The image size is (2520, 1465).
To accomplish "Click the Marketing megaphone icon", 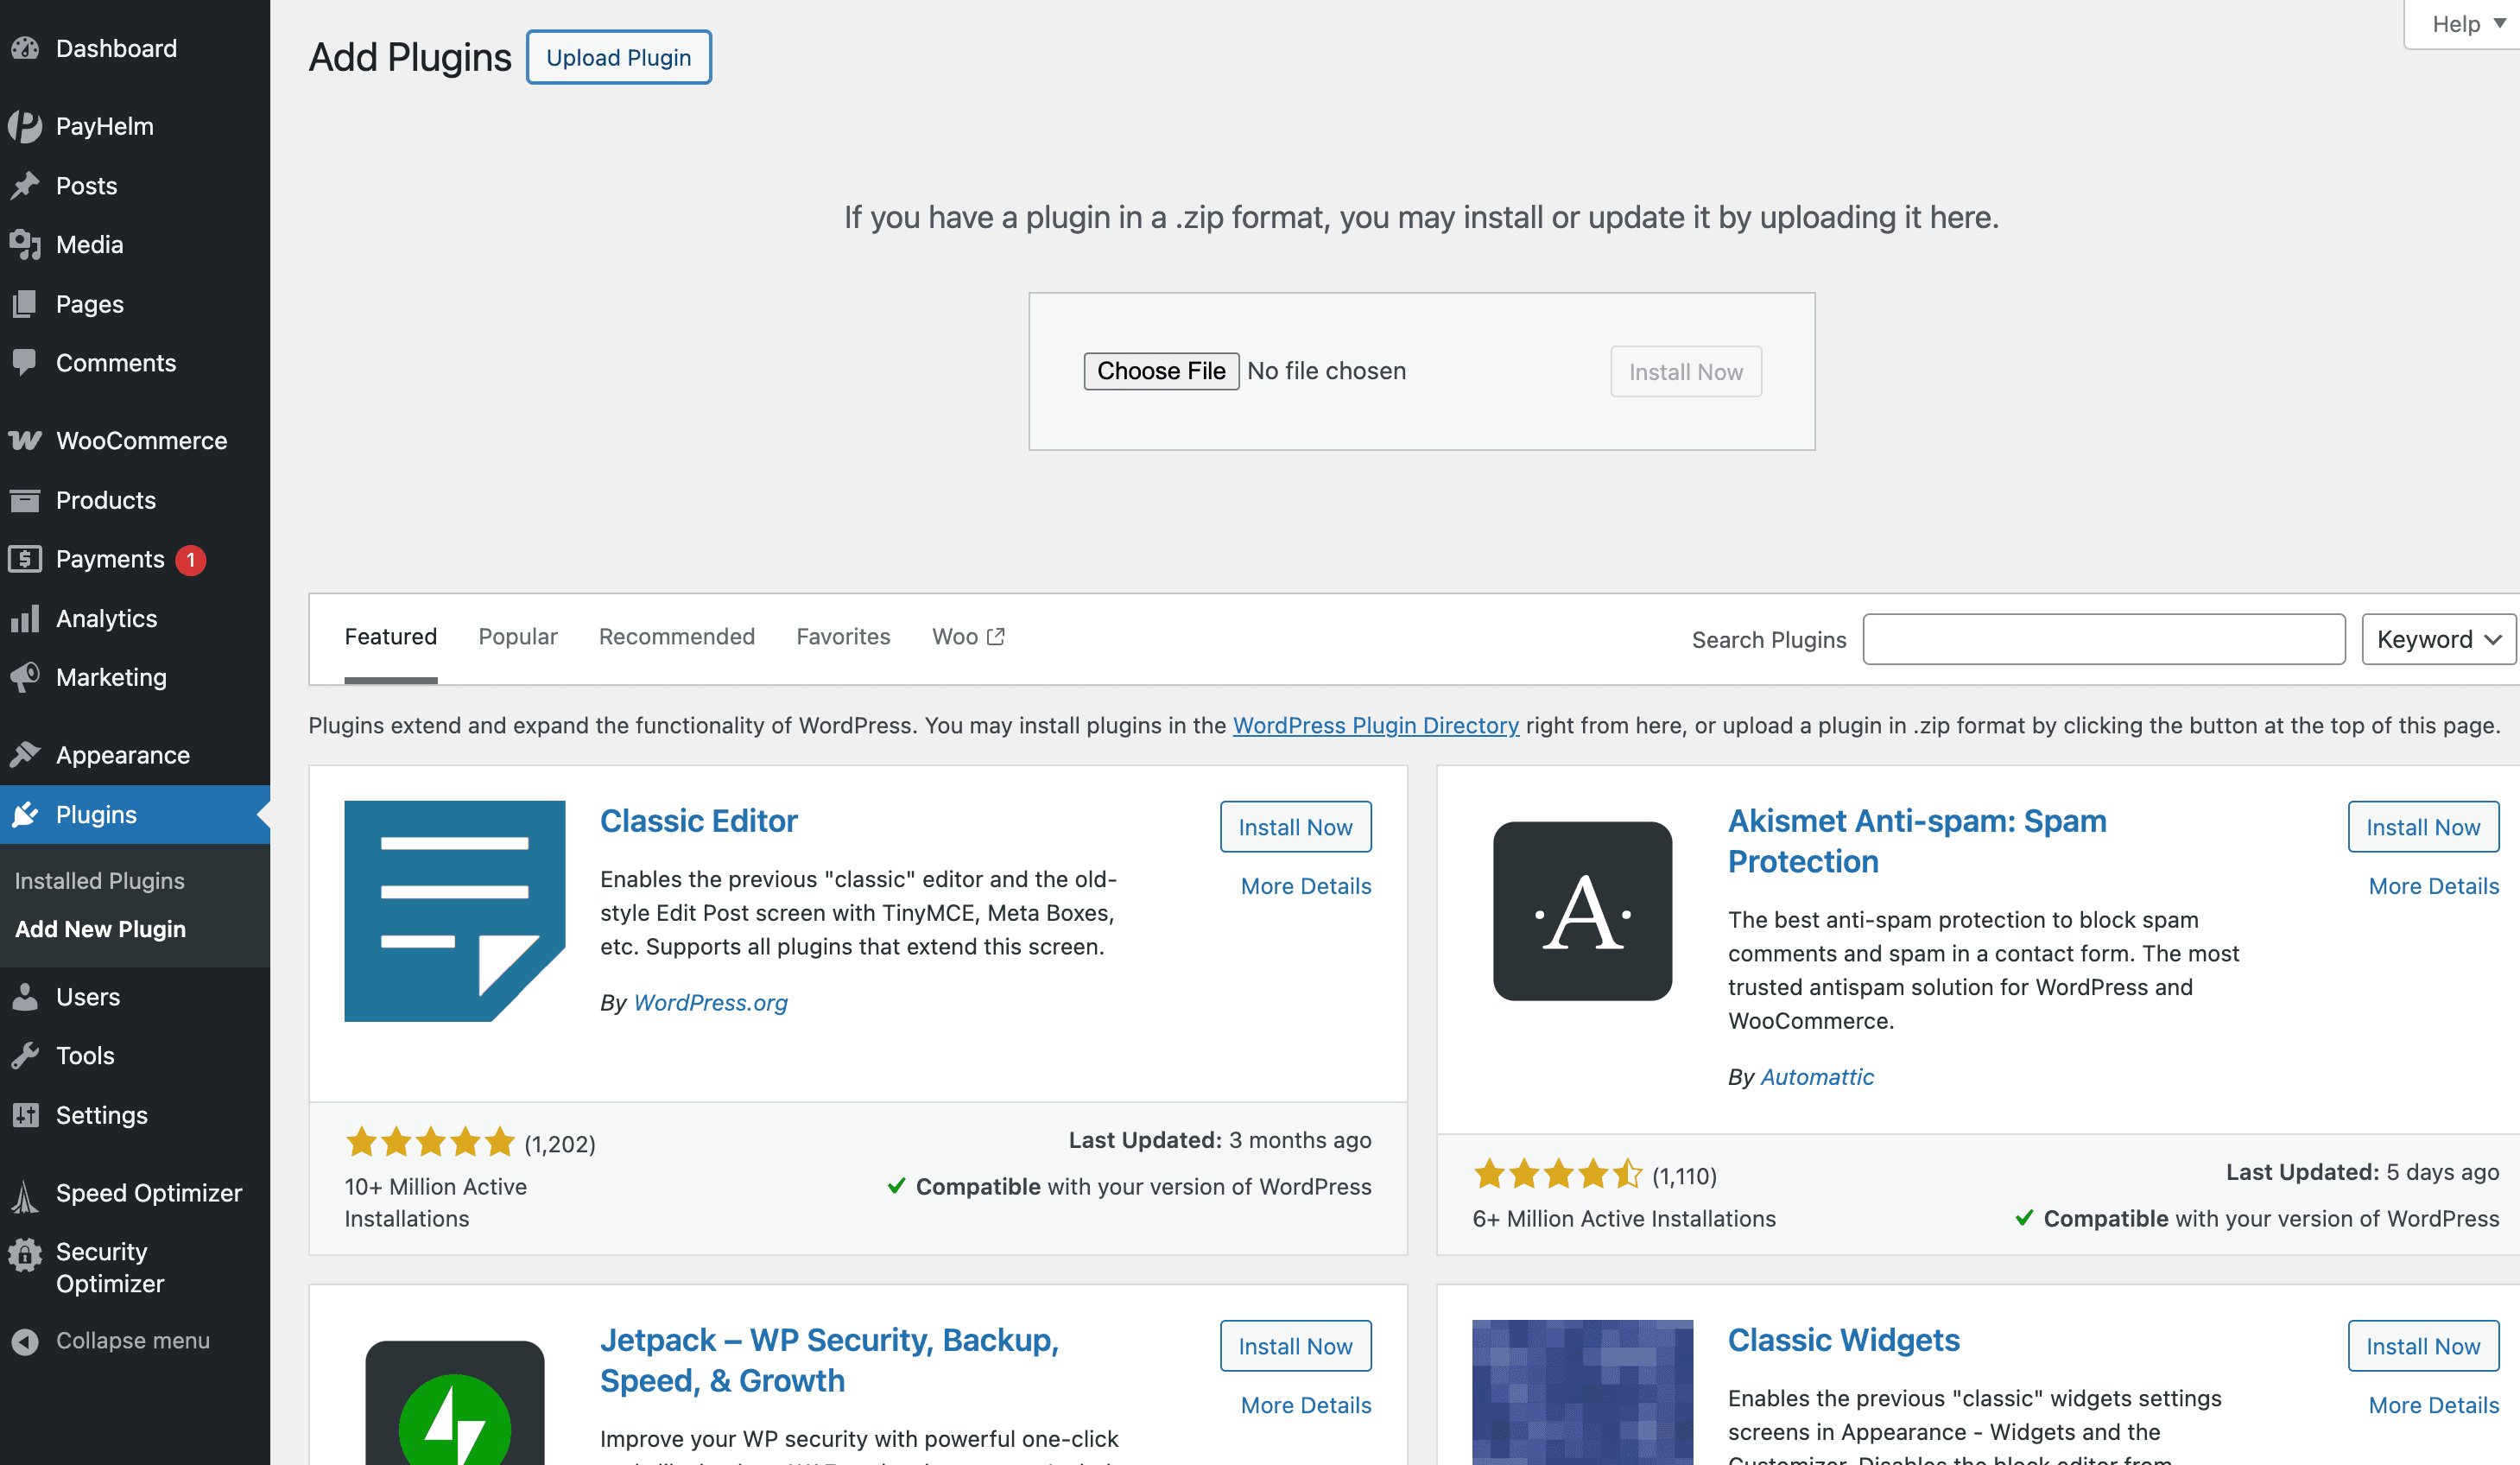I will [25, 677].
